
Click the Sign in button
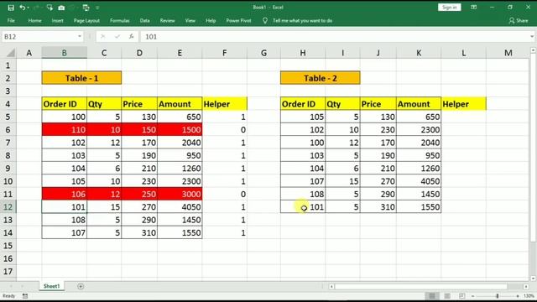click(450, 8)
